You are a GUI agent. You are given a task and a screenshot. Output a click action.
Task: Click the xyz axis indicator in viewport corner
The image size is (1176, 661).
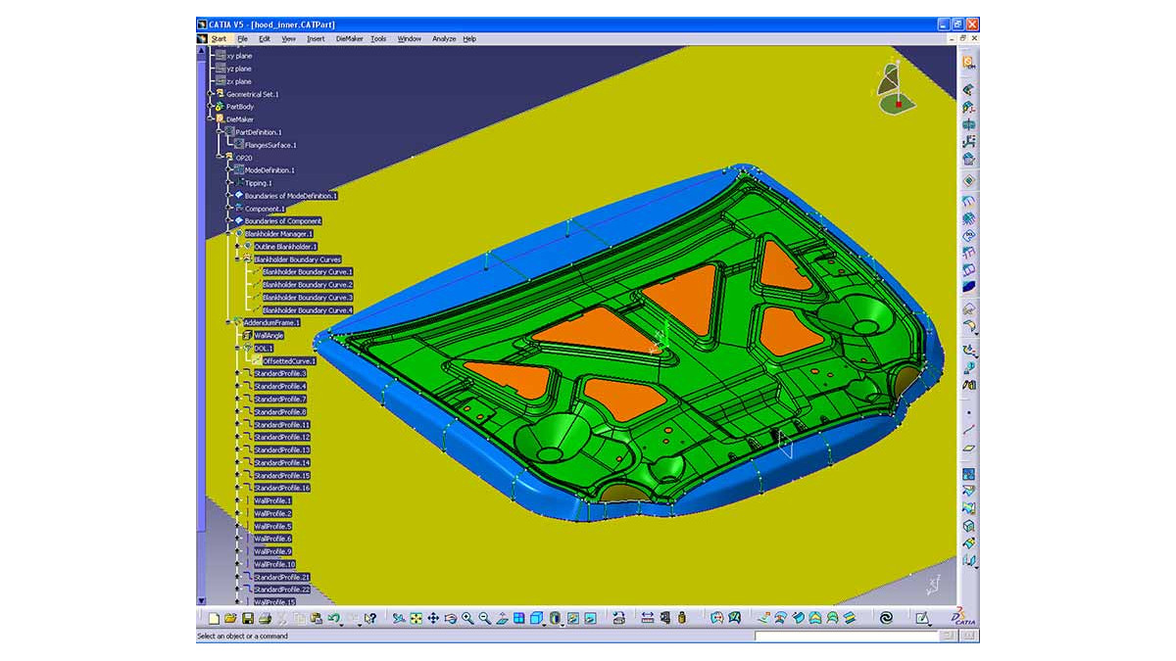(x=935, y=585)
